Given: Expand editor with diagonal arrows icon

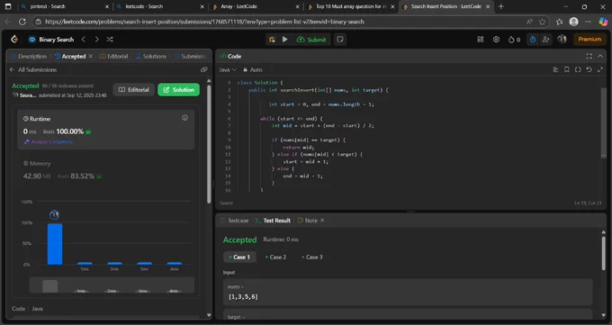Looking at the screenshot, I should 600,69.
